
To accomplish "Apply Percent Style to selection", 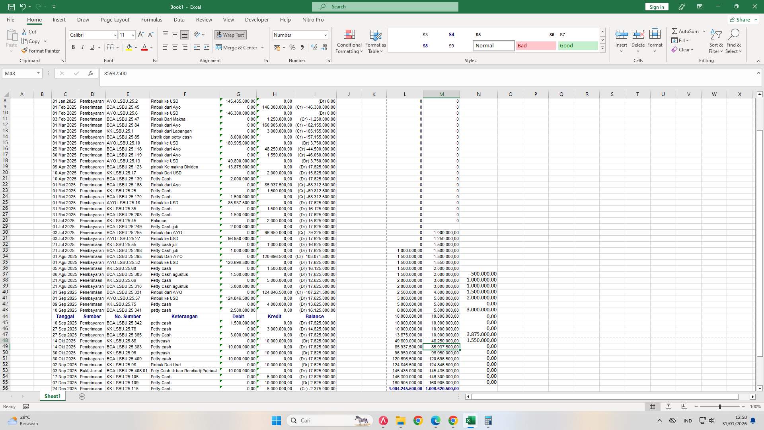I will 292,47.
